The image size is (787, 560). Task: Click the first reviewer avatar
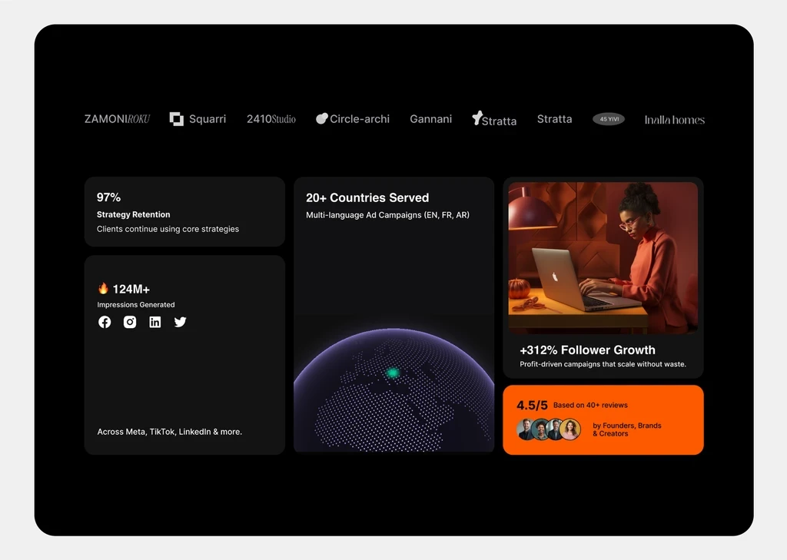[525, 429]
